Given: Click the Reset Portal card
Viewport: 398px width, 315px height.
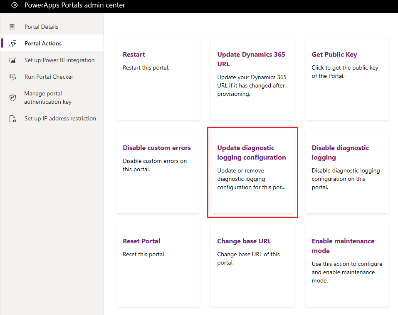Looking at the screenshot, I should [x=158, y=265].
